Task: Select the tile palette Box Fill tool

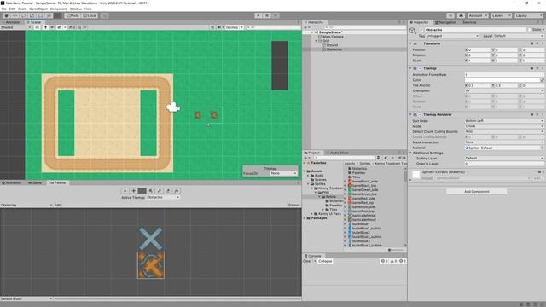Action: click(151, 191)
